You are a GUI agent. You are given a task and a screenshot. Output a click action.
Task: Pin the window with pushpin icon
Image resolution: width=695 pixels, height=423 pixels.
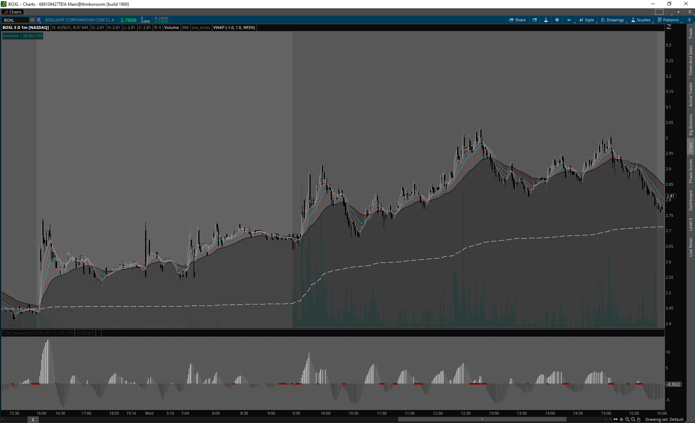(x=678, y=12)
